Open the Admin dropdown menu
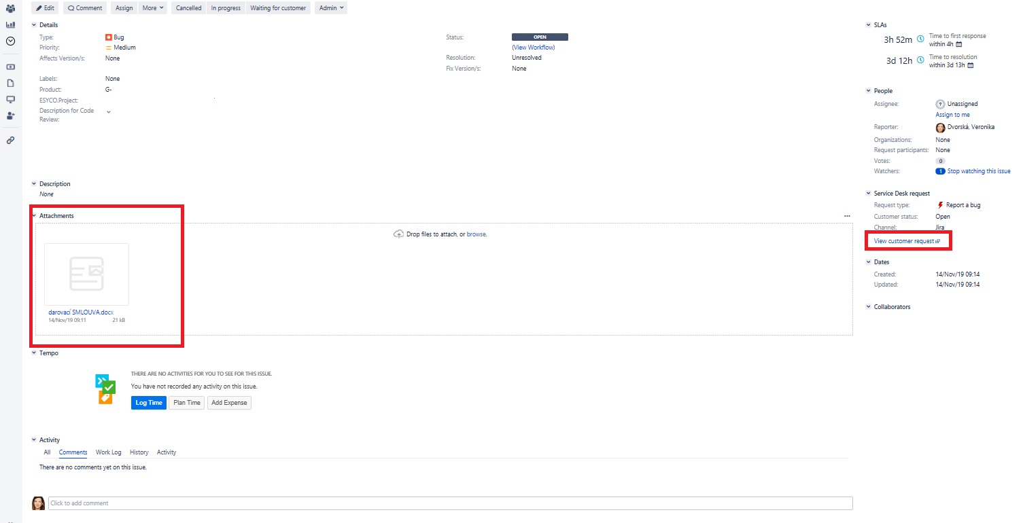Viewport: 1023px width, 523px height. (332, 8)
